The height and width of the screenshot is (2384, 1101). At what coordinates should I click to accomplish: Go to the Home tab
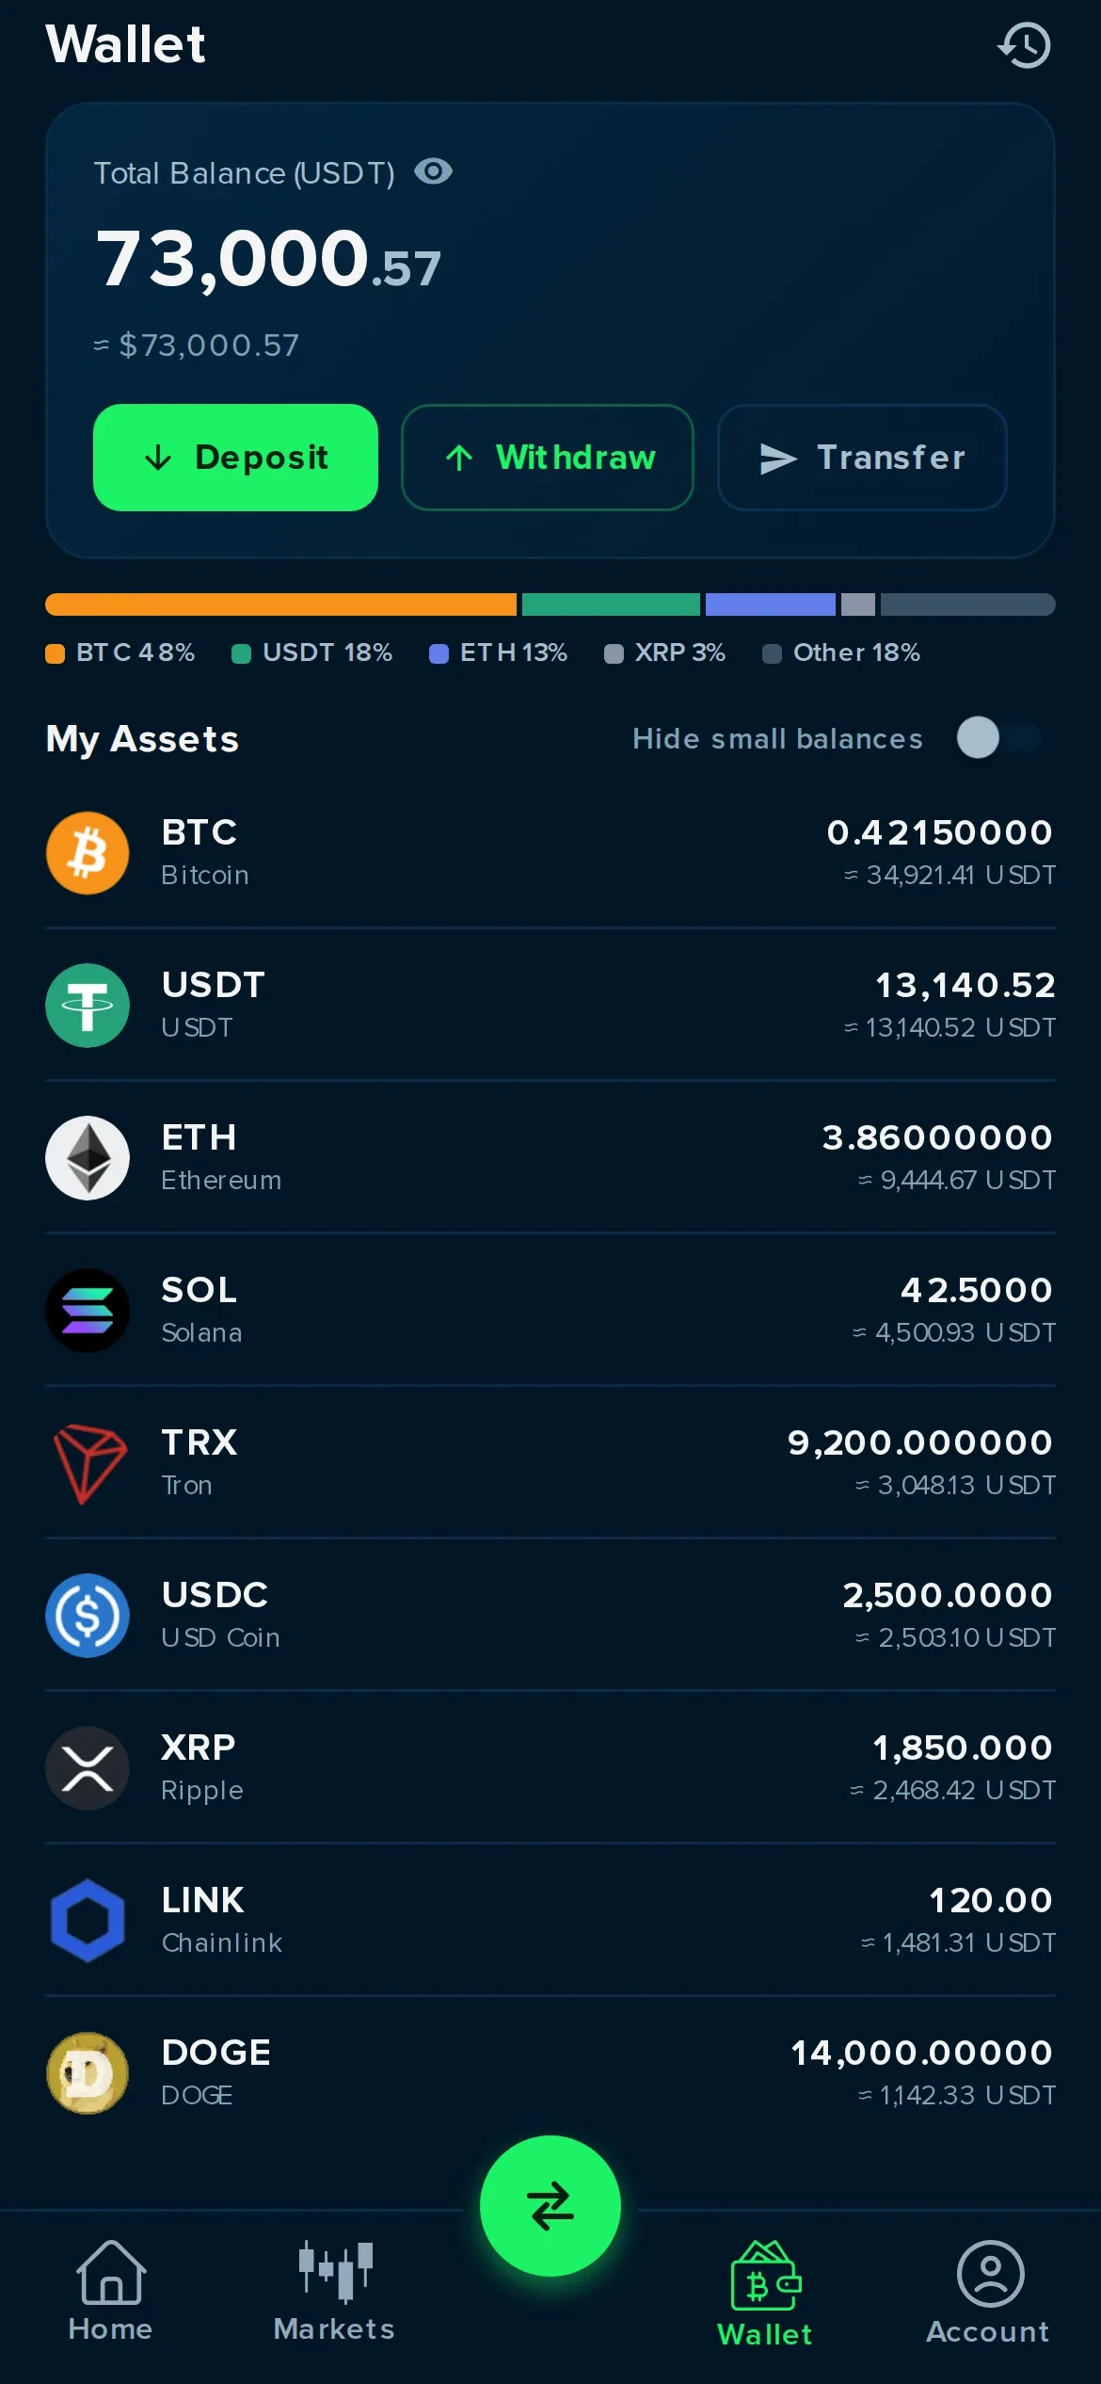tap(110, 2291)
